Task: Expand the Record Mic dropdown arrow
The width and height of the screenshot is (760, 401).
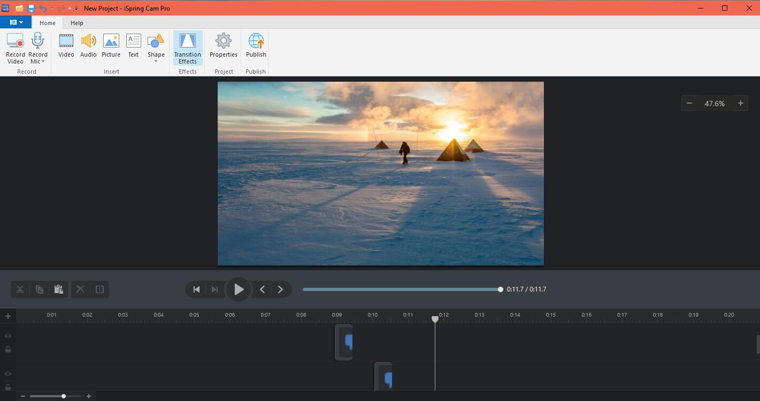Action: tap(43, 62)
